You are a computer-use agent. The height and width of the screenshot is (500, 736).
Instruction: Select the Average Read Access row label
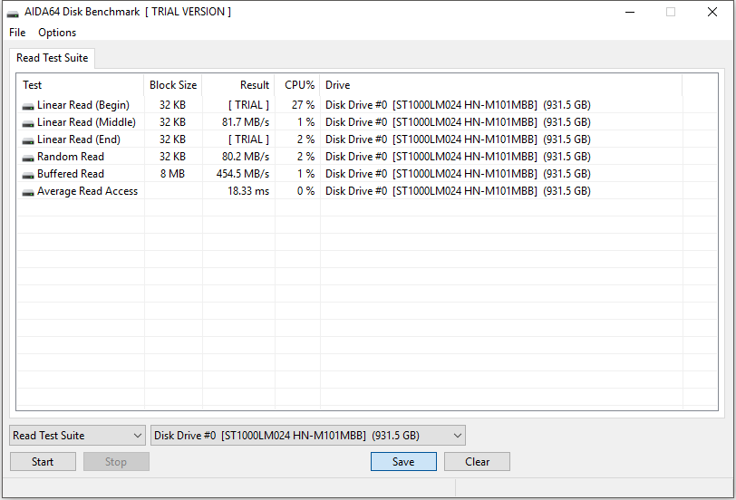pos(87,191)
